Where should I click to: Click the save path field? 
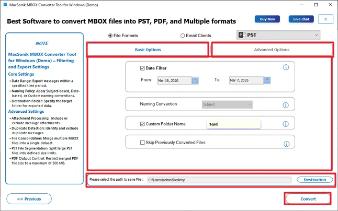click(219, 180)
